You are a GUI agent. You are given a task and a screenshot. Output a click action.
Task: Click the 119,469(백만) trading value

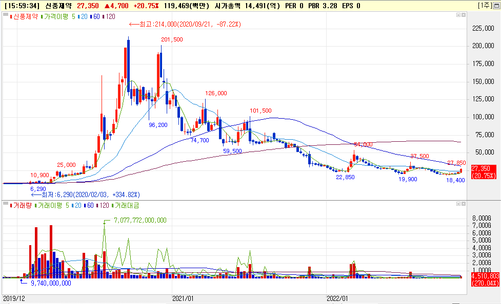pyautogui.click(x=187, y=6)
